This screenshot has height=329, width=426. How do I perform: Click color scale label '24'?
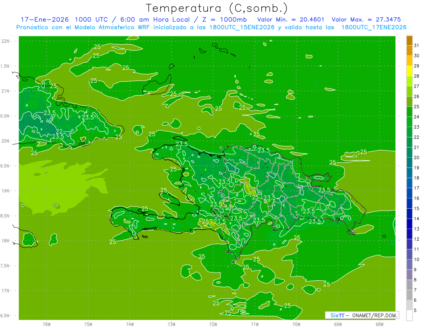pyautogui.click(x=417, y=117)
